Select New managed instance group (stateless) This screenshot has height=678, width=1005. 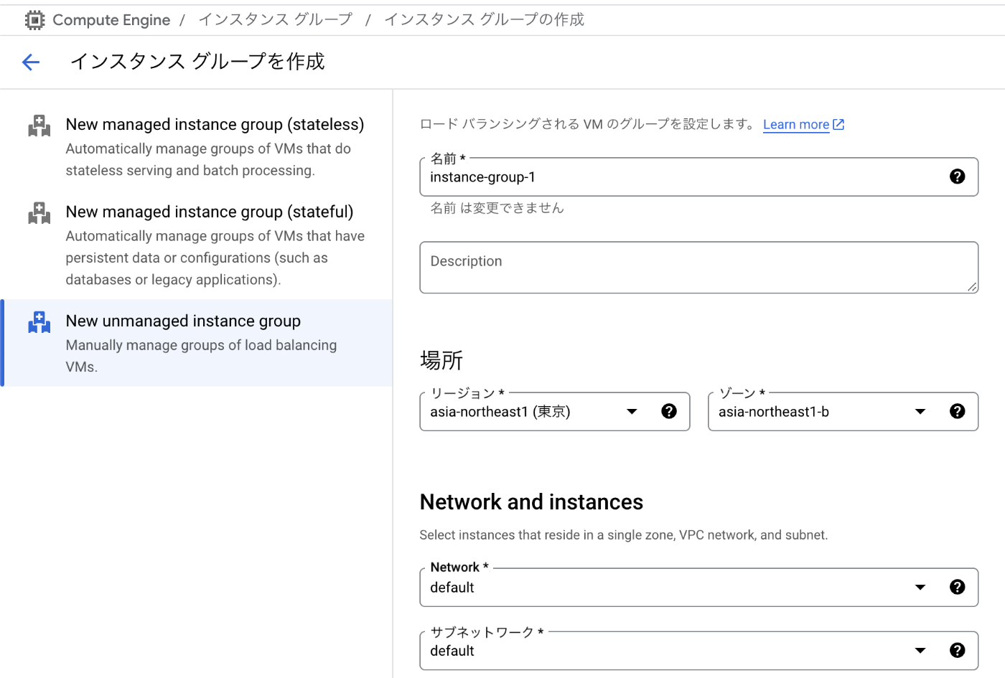(x=197, y=147)
